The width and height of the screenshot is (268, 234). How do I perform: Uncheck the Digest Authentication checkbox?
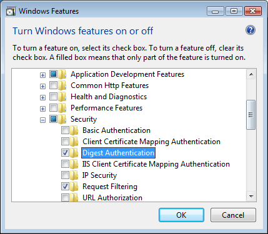point(65,153)
